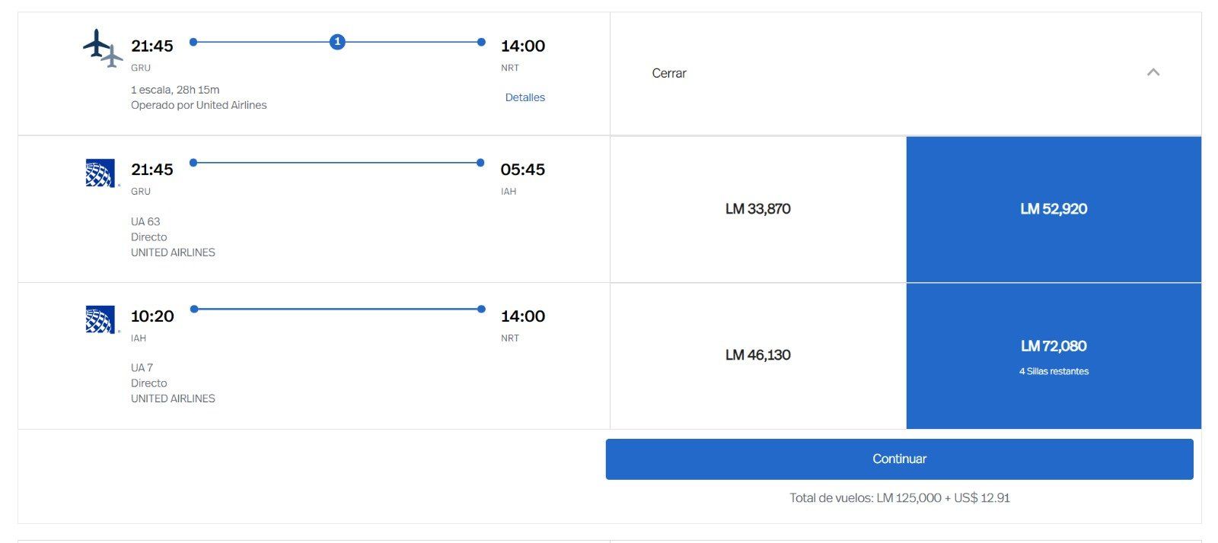Click the 14:00 NRT arrival in header
The image size is (1218, 543).
(522, 46)
